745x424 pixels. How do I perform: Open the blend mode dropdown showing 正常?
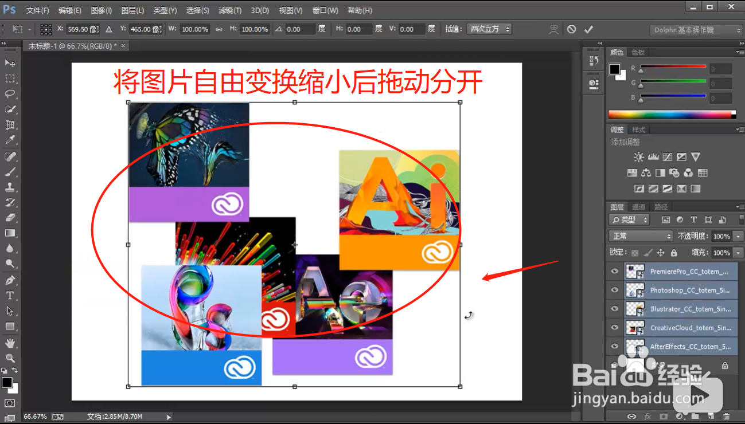[x=640, y=235]
